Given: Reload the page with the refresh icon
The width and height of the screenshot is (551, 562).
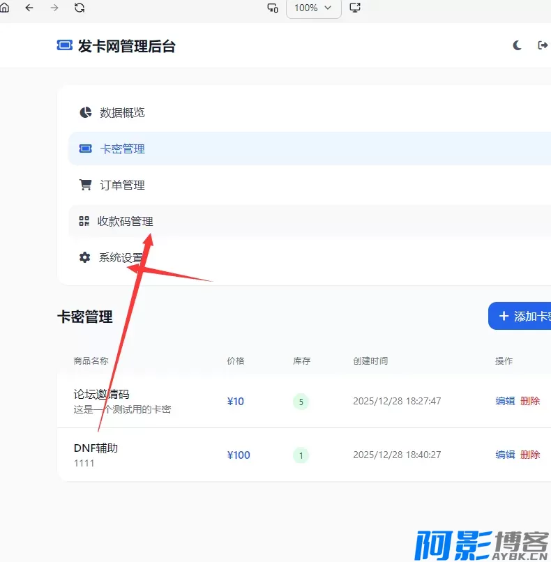Looking at the screenshot, I should click(80, 8).
